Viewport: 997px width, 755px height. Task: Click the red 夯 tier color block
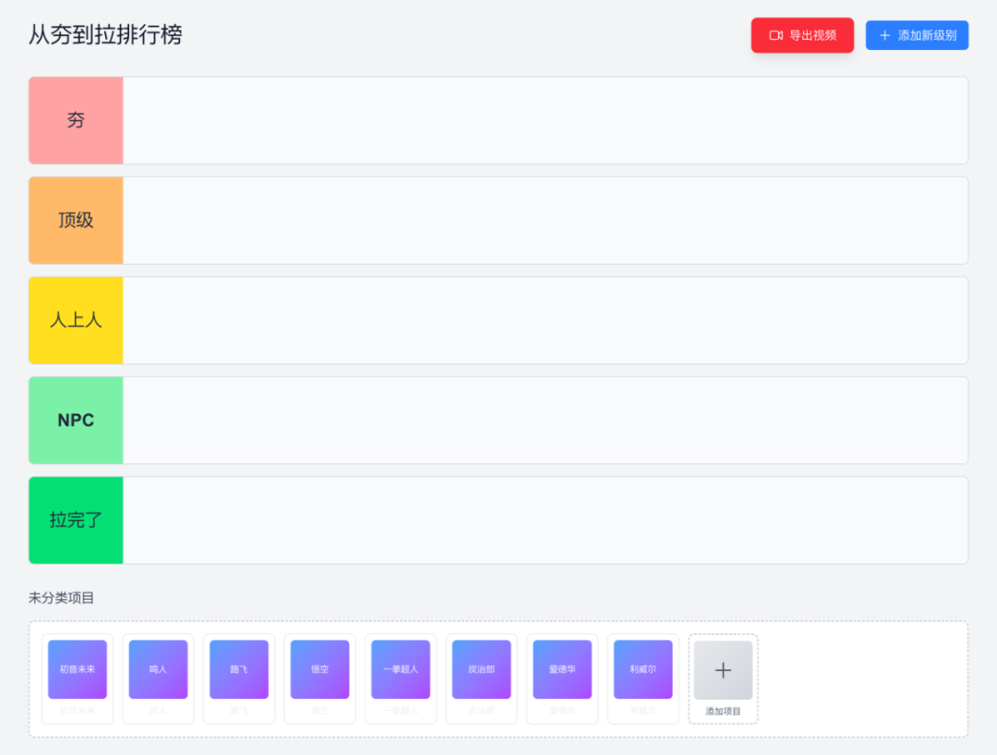click(76, 120)
